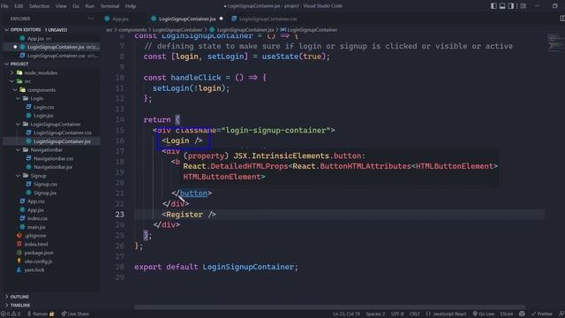This screenshot has width=565, height=318.
Task: Toggle secondary side bar layout icon
Action: [x=510, y=6]
